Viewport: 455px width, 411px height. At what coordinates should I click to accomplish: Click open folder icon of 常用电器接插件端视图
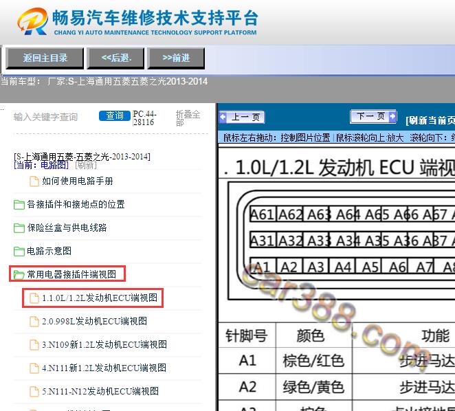[19, 274]
